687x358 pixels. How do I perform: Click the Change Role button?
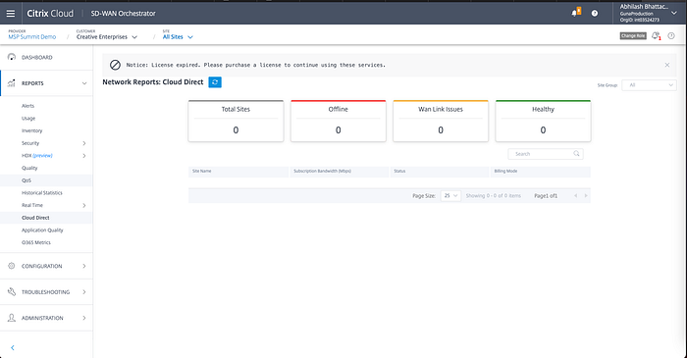point(633,36)
